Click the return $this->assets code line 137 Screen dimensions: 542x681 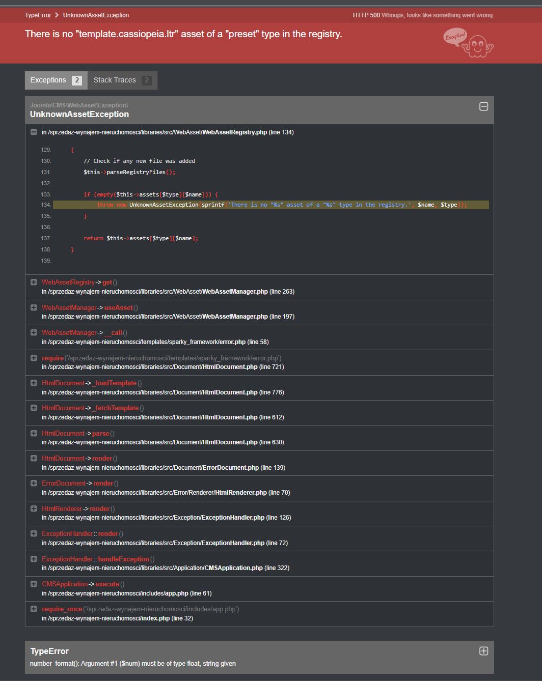point(141,238)
